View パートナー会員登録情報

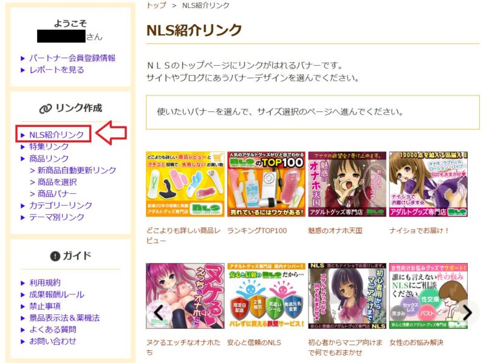(x=72, y=58)
